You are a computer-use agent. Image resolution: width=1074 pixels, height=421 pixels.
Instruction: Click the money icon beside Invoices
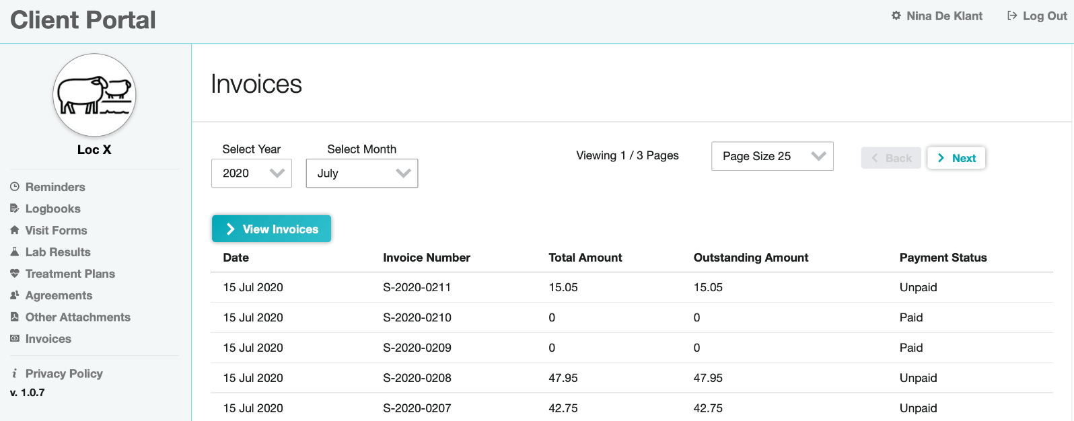coord(15,338)
